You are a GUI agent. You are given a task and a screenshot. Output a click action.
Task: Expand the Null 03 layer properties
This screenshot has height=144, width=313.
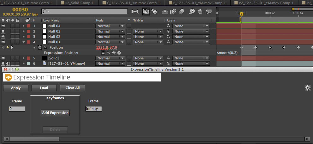[24, 31]
